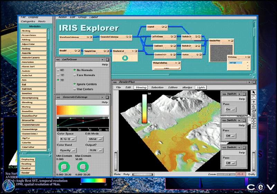The image size is (277, 194).
Task: Click the seek crosshair icon in RenderPlus
Action: tap(254, 121)
